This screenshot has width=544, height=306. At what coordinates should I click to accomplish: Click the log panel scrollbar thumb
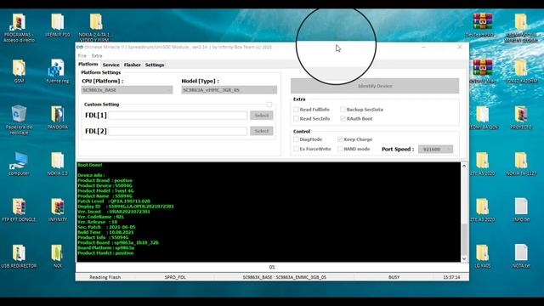(x=464, y=240)
